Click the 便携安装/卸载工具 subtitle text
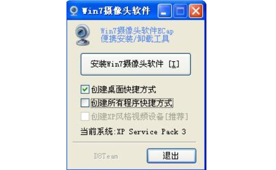Viewport: 276px width, 170px height. tap(135, 39)
